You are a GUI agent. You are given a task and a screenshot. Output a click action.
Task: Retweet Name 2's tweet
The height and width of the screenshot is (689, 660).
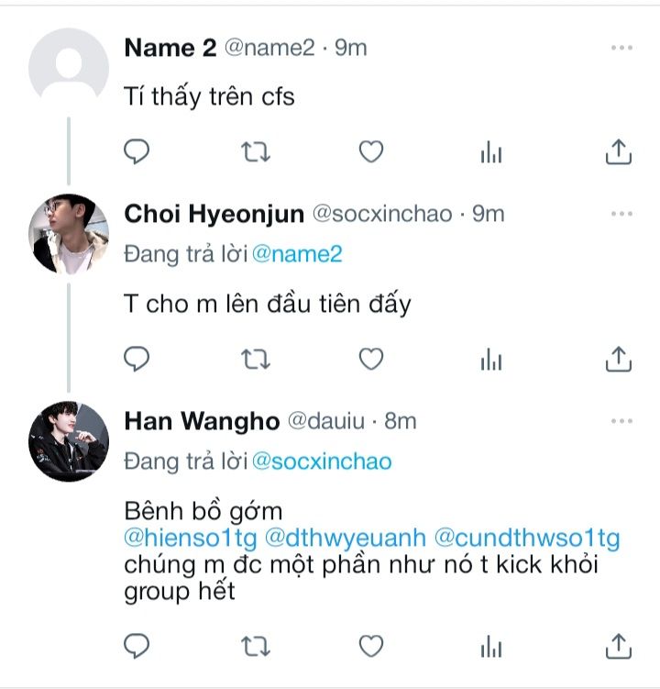[254, 151]
